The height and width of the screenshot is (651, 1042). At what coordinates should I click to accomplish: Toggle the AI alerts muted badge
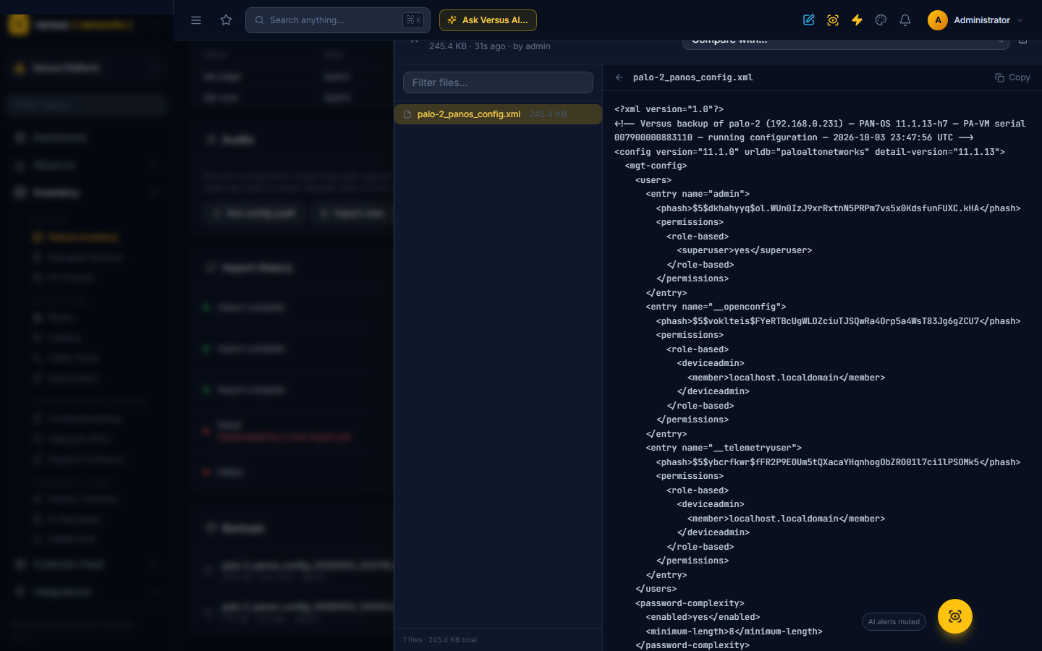(894, 622)
